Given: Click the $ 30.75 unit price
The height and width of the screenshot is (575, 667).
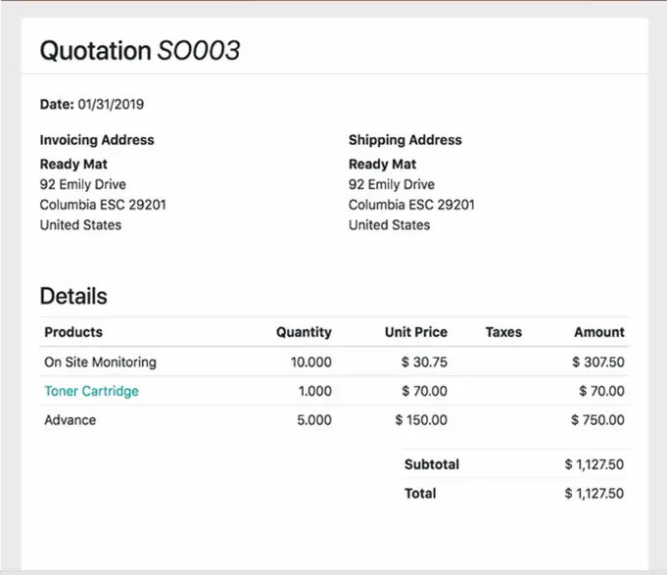Looking at the screenshot, I should pos(424,361).
